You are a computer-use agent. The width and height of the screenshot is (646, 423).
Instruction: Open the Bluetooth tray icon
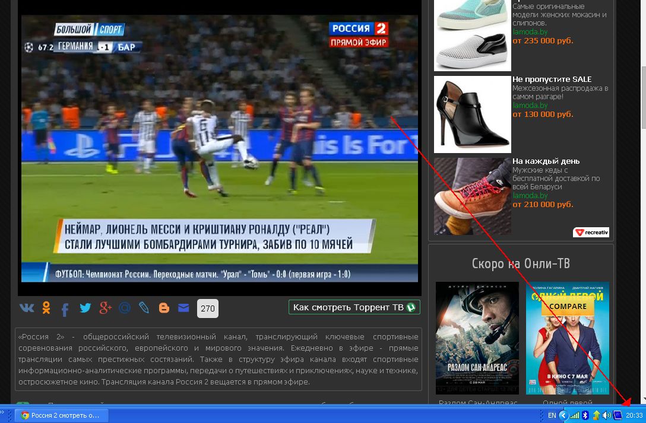pyautogui.click(x=585, y=416)
